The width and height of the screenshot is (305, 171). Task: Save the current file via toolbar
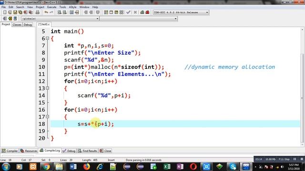pyautogui.click(x=15, y=12)
